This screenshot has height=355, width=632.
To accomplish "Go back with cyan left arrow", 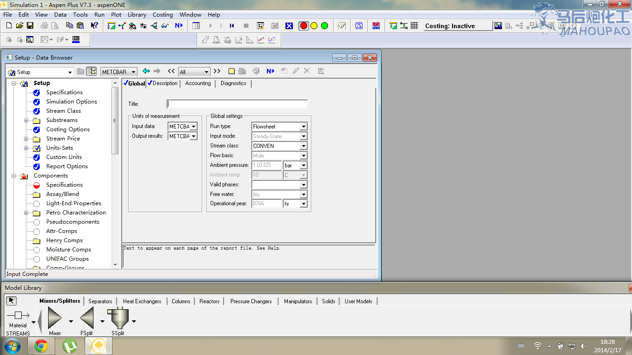I will coord(146,71).
